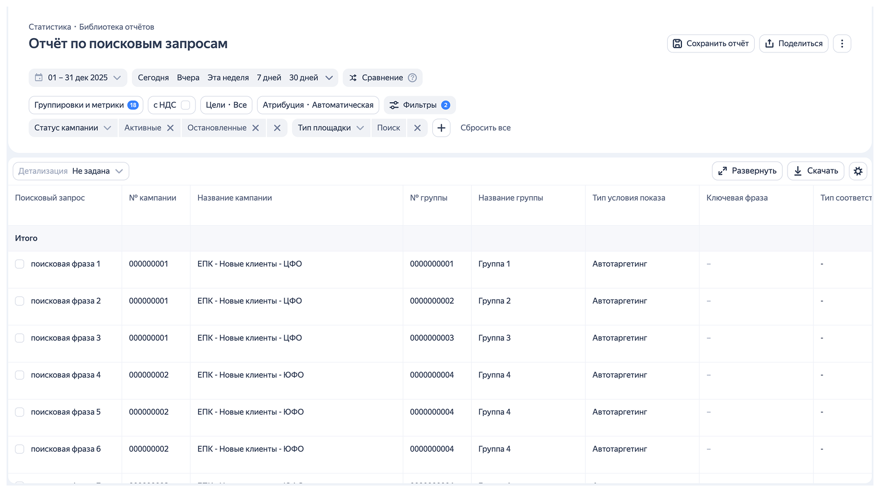Click the Сбросить все link

[485, 128]
